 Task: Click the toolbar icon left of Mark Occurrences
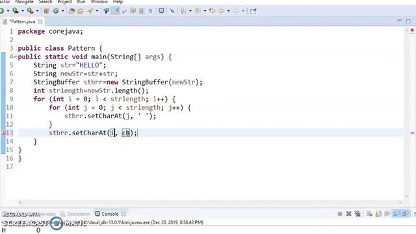[x=107, y=11]
